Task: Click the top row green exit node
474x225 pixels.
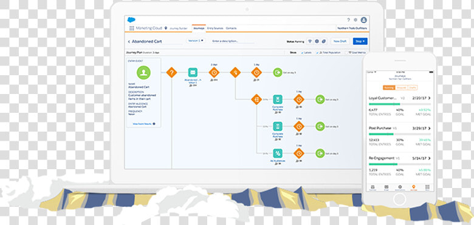Action: pyautogui.click(x=278, y=72)
